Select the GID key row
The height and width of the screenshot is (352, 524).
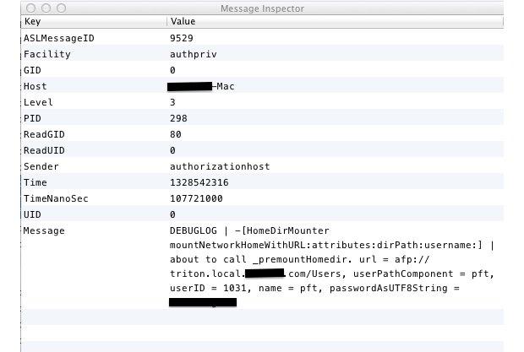click(x=32, y=70)
